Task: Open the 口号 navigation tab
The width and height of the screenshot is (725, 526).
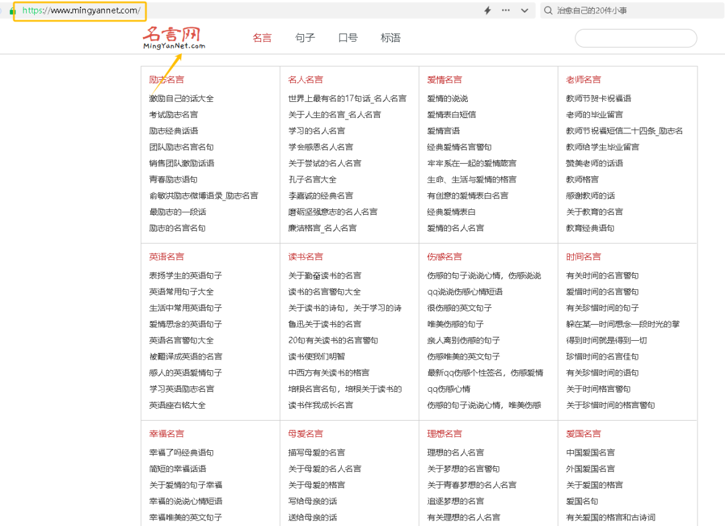Action: coord(348,38)
